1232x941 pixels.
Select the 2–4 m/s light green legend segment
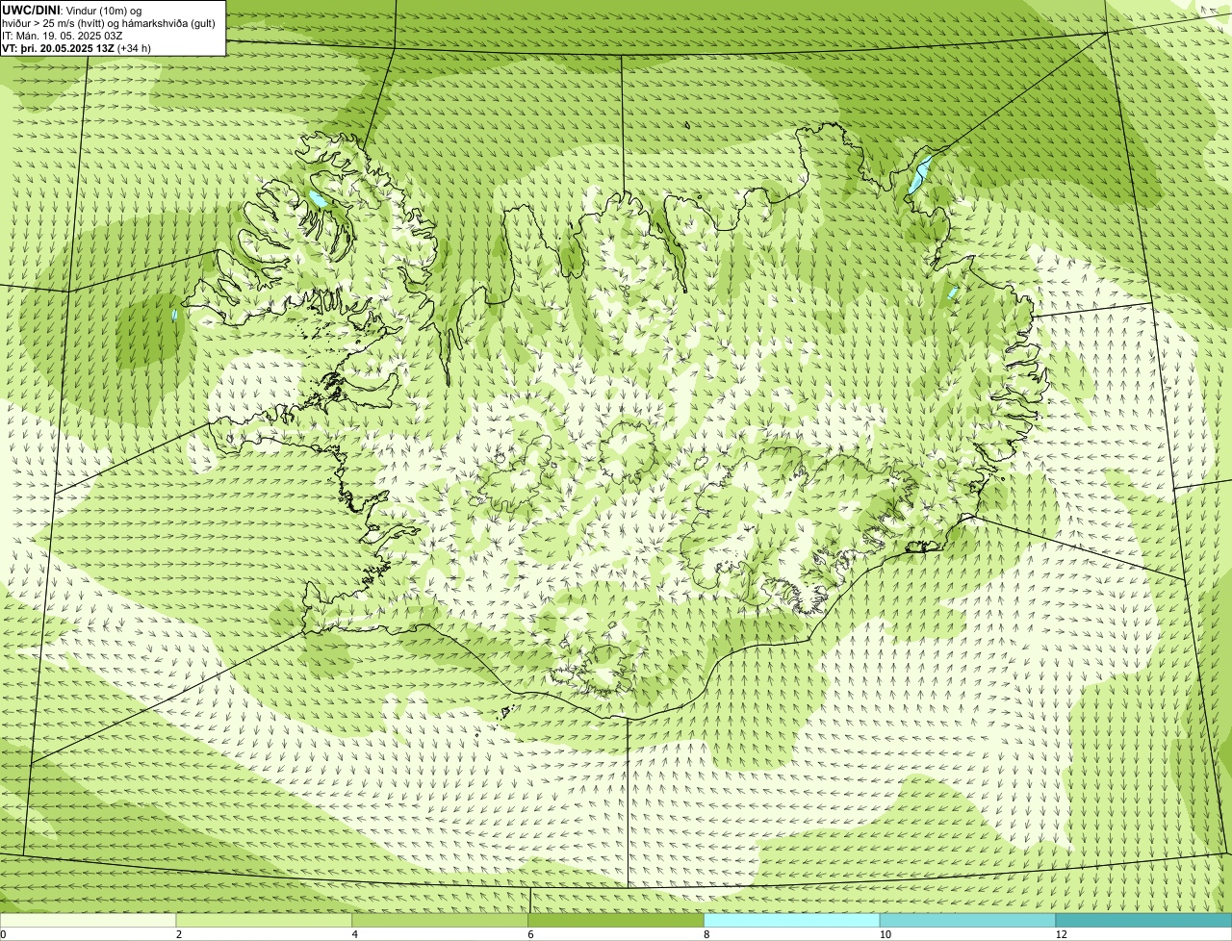pyautogui.click(x=265, y=920)
